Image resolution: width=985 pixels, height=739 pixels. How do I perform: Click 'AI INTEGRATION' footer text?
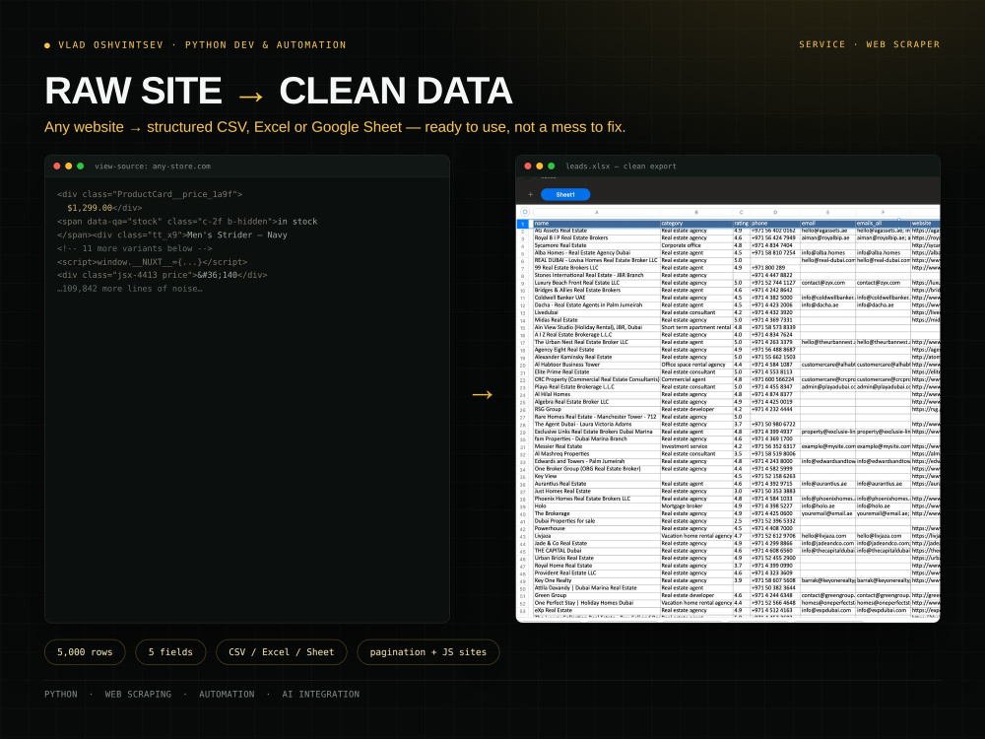[320, 695]
